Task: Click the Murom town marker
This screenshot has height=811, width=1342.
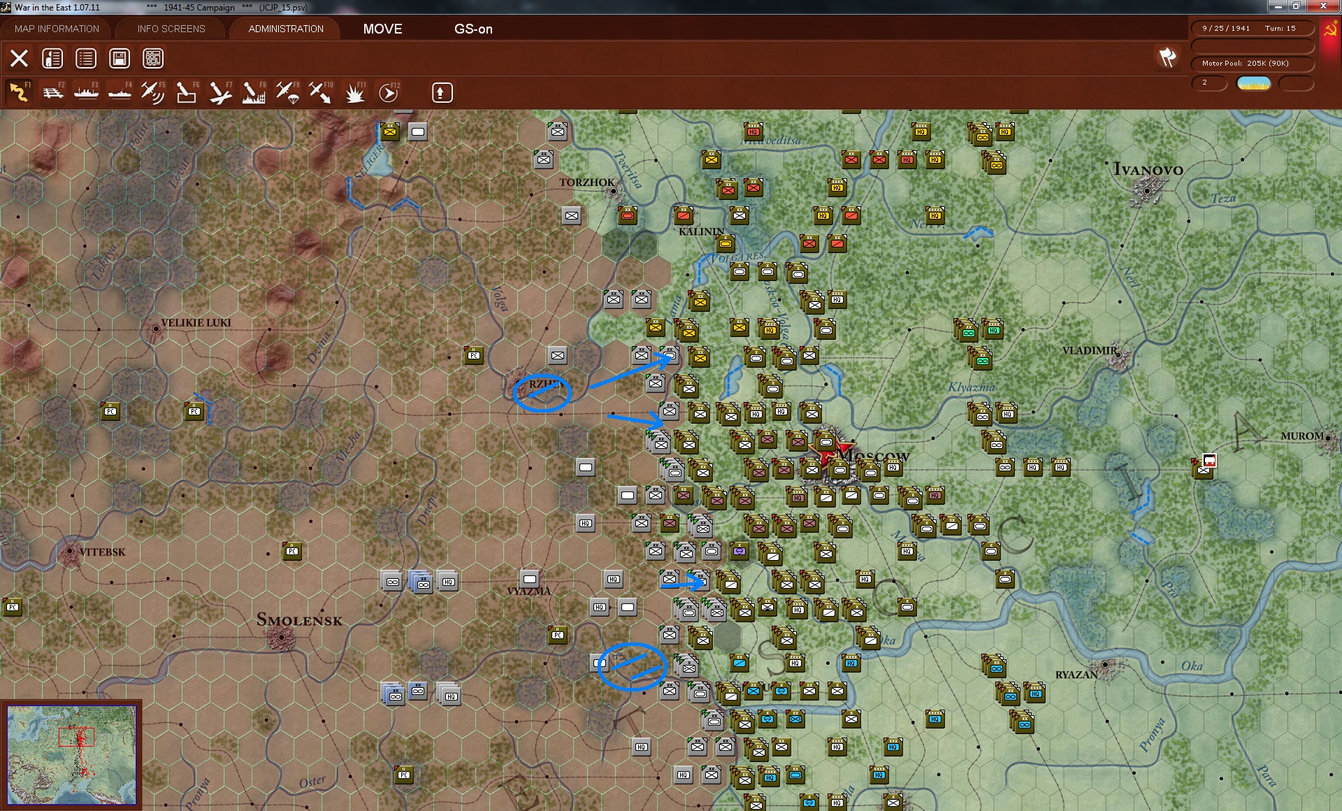Action: click(x=1328, y=438)
